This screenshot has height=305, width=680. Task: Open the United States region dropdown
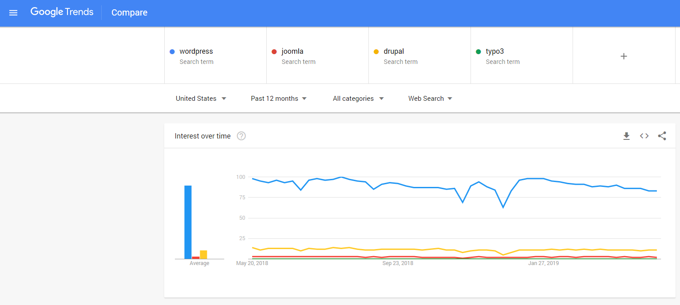click(x=201, y=99)
